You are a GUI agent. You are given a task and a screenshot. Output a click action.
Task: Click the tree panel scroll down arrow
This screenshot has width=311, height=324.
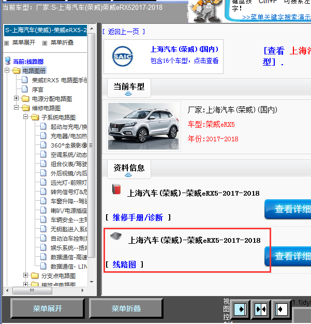[92, 282]
